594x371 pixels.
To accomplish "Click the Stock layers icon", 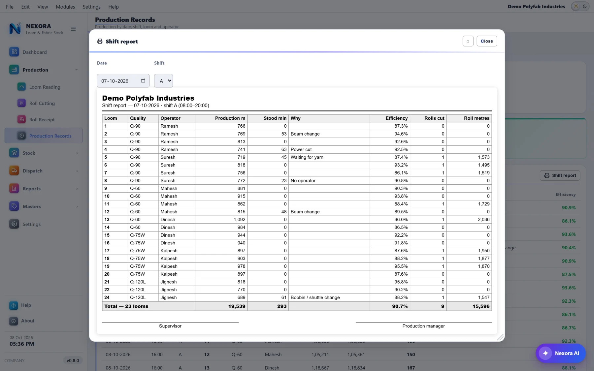I will 14,153.
